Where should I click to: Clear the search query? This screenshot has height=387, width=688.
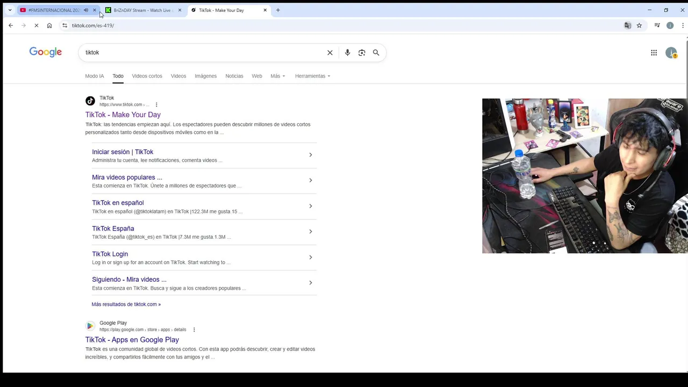click(330, 53)
